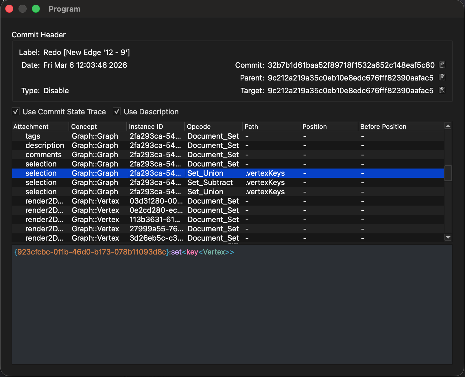Copy the Parent hash to clipboard
Screen dimensions: 465x377
coord(442,78)
